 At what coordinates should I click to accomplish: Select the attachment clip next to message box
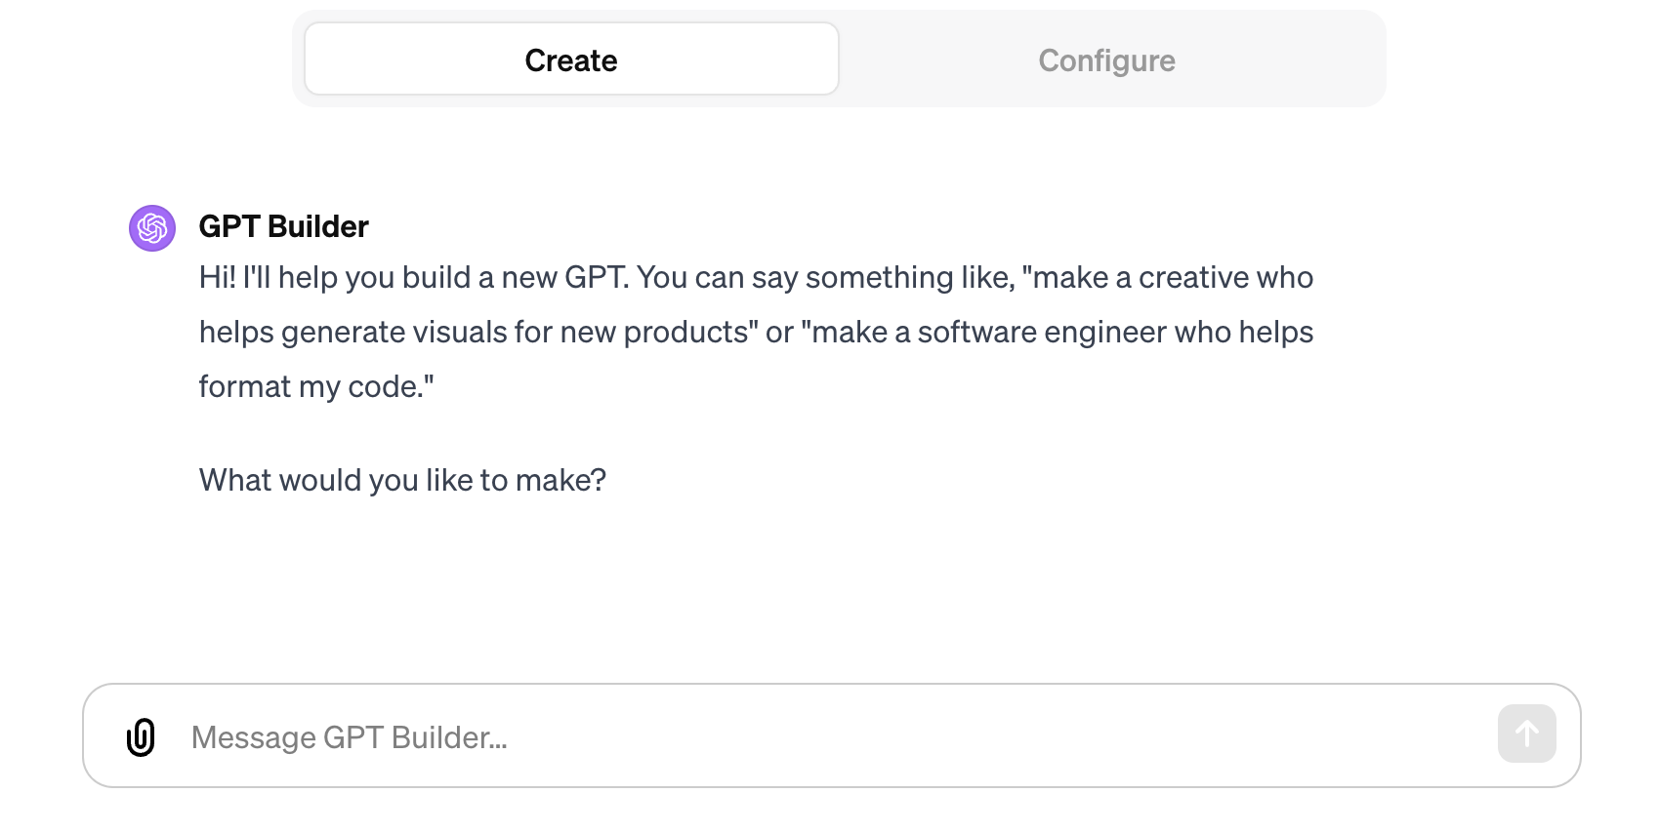tap(142, 736)
